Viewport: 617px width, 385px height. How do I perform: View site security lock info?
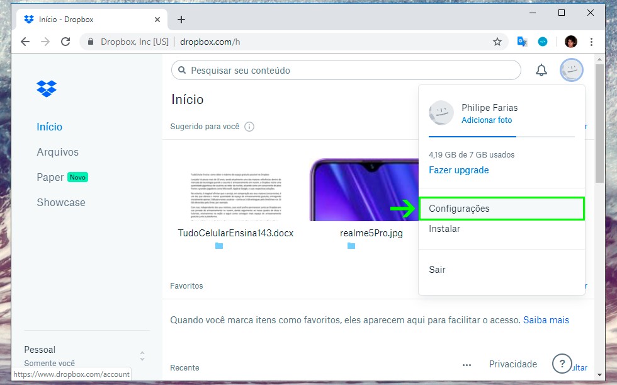91,42
